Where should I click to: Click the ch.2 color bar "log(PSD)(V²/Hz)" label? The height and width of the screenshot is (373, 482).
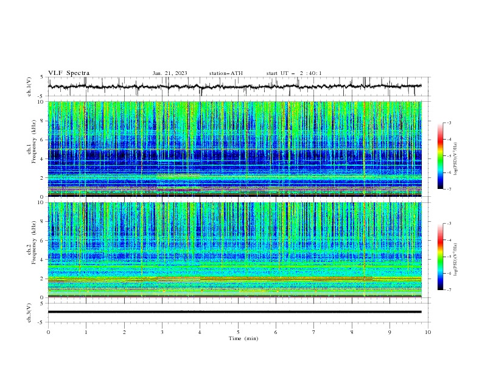coord(456,259)
